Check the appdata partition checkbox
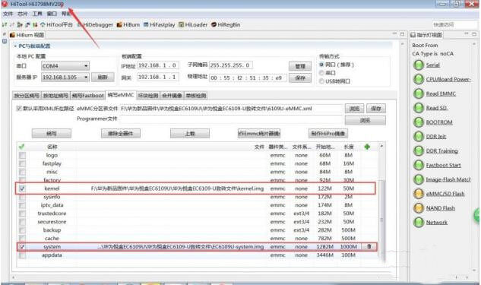The height and width of the screenshot is (285, 481). (22, 255)
